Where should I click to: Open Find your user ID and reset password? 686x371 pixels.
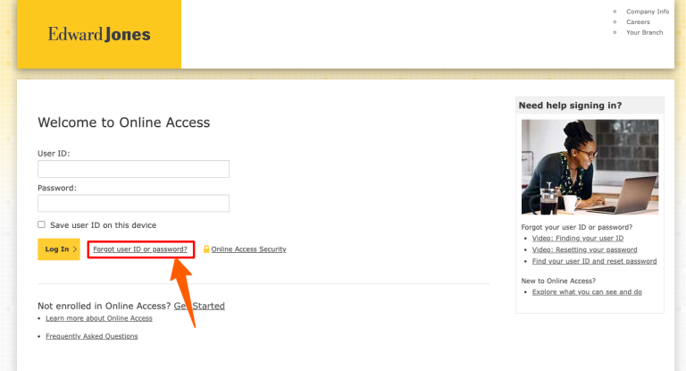tap(594, 261)
